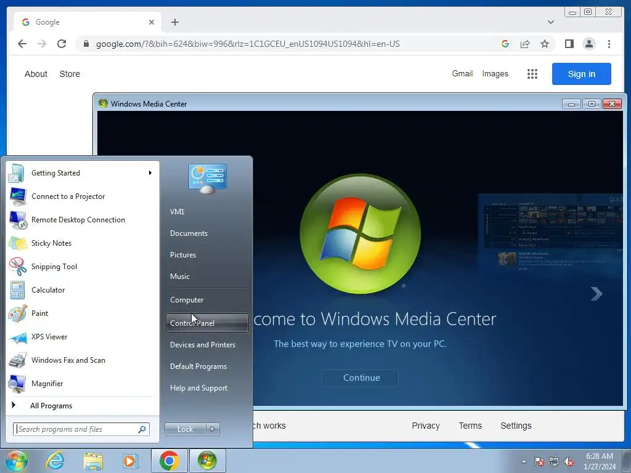Click Google icon in address bar
Screen dimensions: 631x473
[x=505, y=44]
